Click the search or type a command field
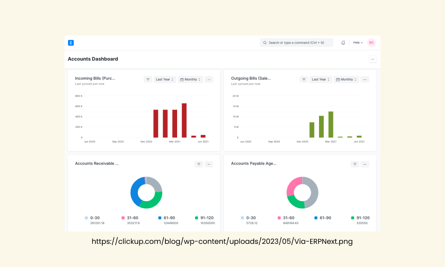 pos(296,43)
